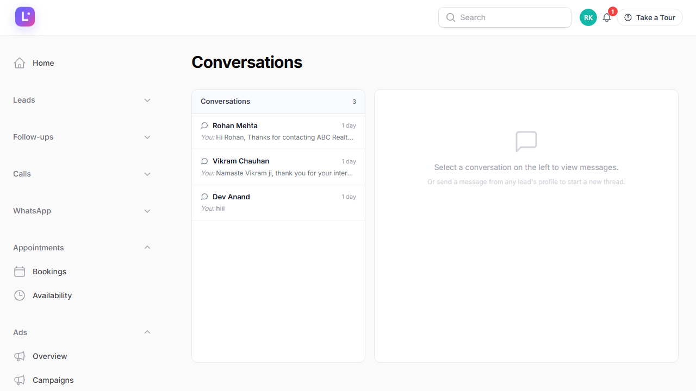Expand the Leads section chevron
This screenshot has height=391, width=696.
147,100
